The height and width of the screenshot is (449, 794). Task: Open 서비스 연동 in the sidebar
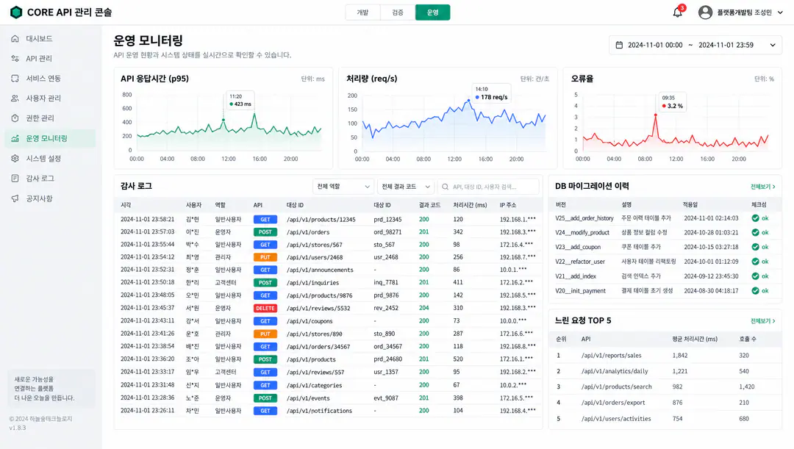pos(50,79)
